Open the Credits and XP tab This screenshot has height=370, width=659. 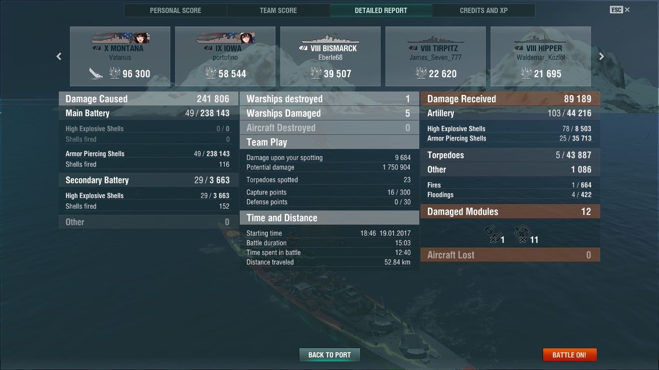coord(484,10)
